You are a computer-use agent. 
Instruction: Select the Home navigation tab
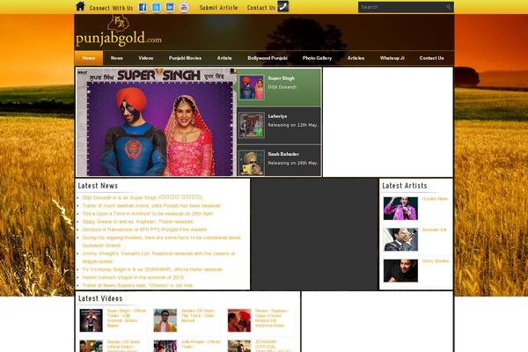89,58
